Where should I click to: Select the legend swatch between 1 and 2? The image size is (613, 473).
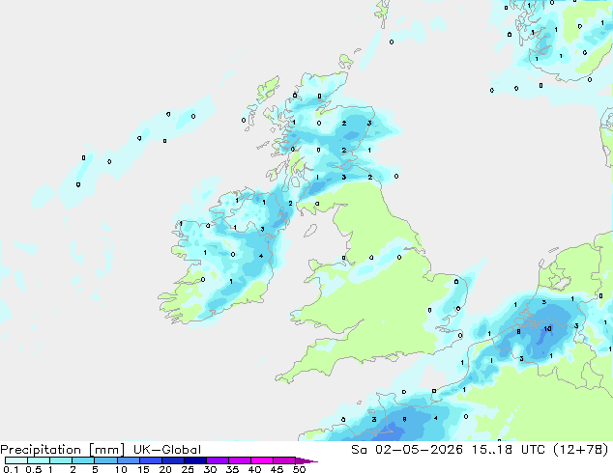coord(61,460)
